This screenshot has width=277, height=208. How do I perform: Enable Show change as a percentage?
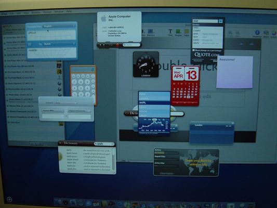194,50
